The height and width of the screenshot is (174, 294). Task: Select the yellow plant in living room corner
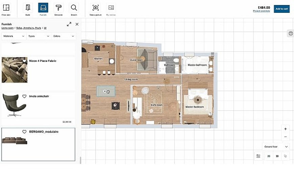pyautogui.click(x=93, y=122)
